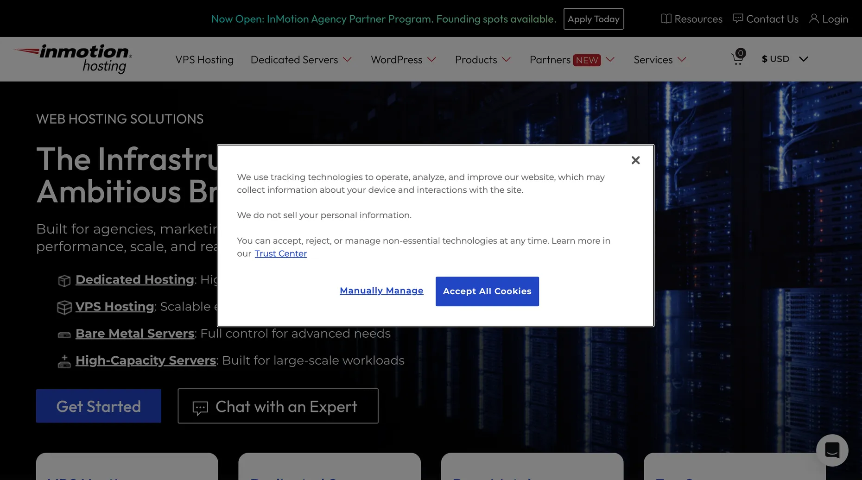Click Accept All Cookies button
Screen dimensions: 862x480
coord(487,291)
